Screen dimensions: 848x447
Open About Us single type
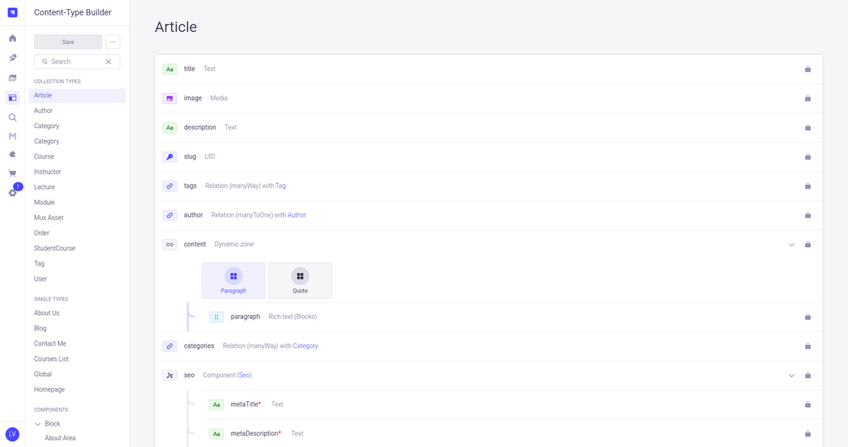[47, 313]
